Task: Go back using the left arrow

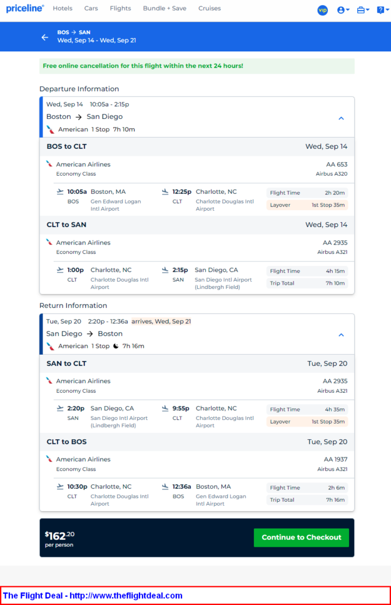Action: tap(45, 37)
